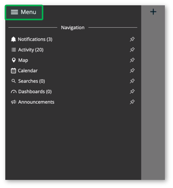Image resolution: width=173 pixels, height=188 pixels.
Task: Click the plus icon in gray panel
Action: coord(153,12)
